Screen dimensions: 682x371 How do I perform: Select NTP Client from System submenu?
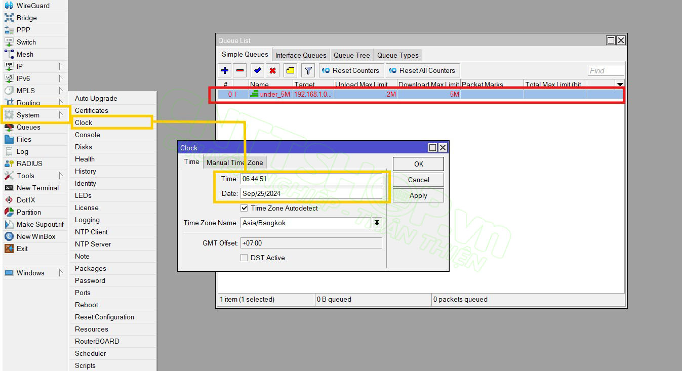click(91, 232)
